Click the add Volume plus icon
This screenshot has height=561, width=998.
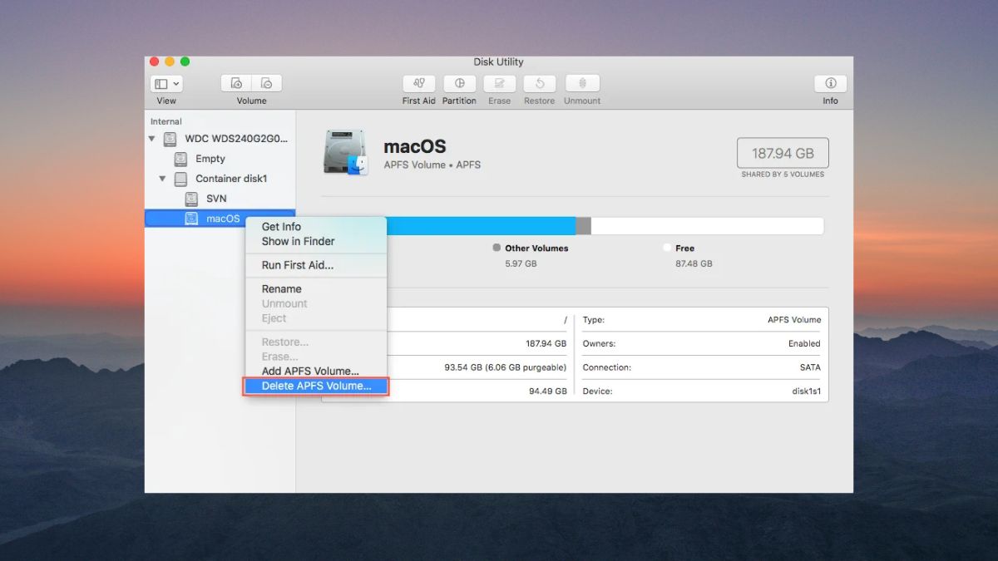[x=235, y=82]
